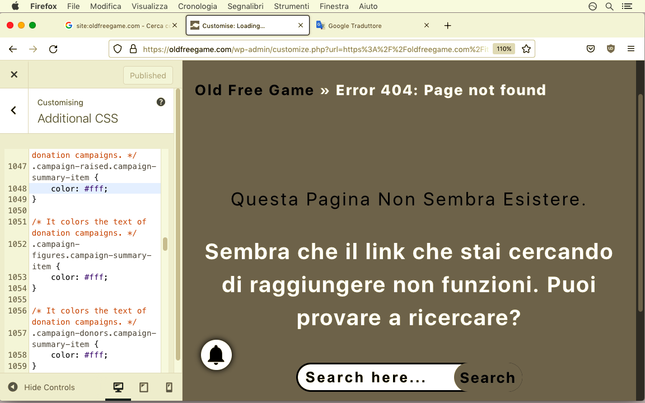
Task: Go forward to the next page
Action: (33, 49)
